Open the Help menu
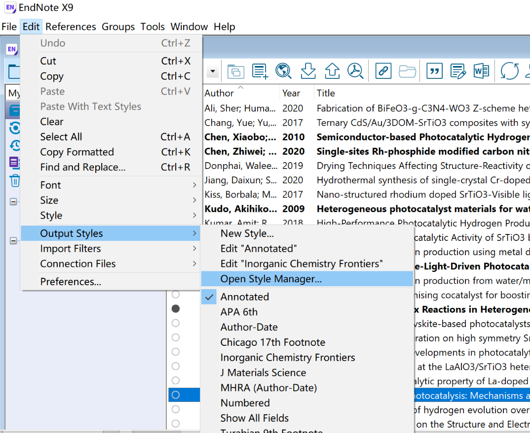 click(x=224, y=27)
